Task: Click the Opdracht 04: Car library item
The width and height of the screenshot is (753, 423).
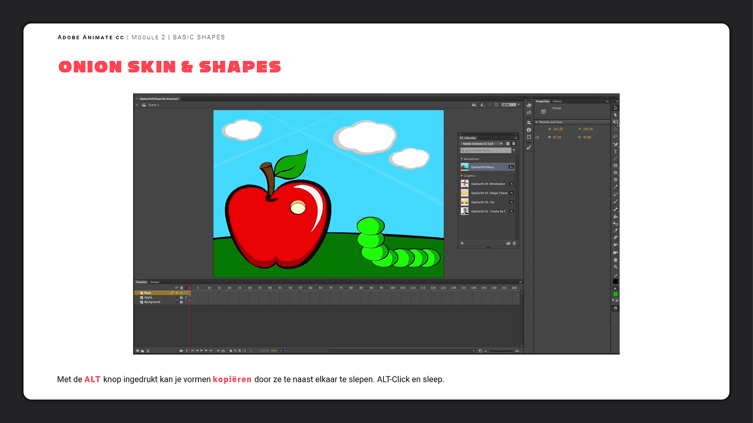Action: [483, 202]
